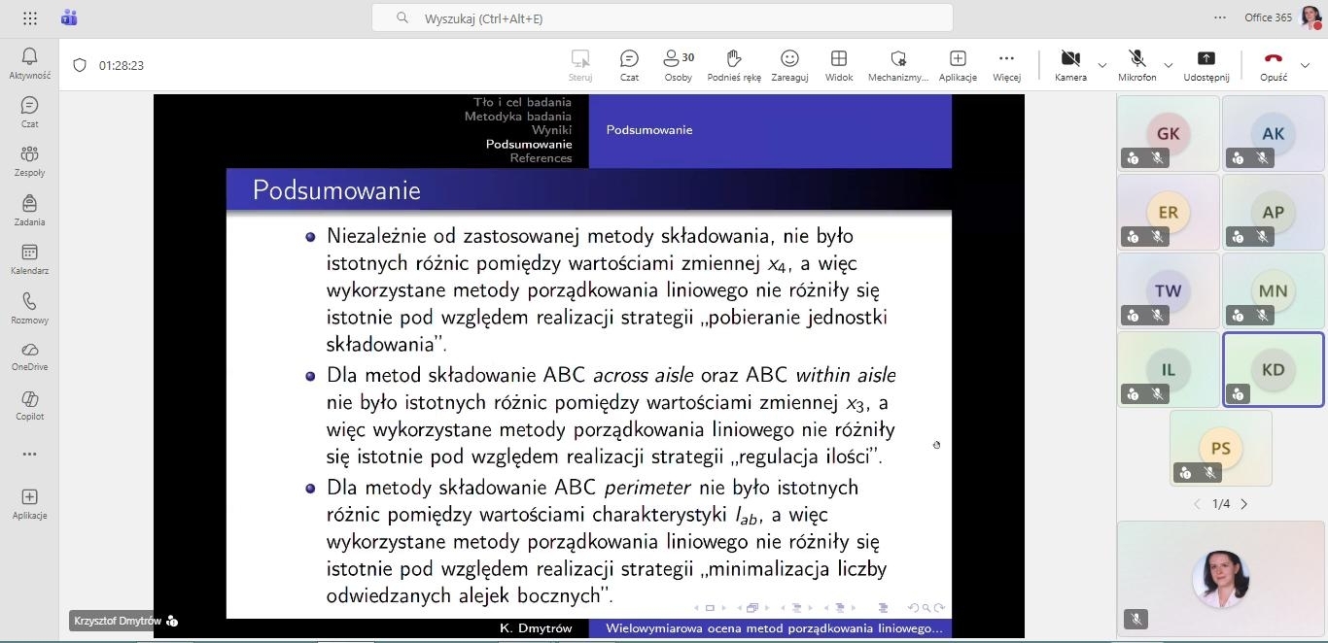This screenshot has height=643, width=1328.
Task: Expand microphone options dropdown arrow
Action: click(x=1168, y=65)
